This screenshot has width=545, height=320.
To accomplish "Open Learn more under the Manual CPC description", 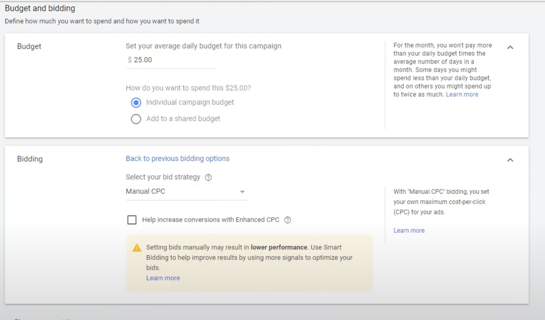I will [x=409, y=231].
